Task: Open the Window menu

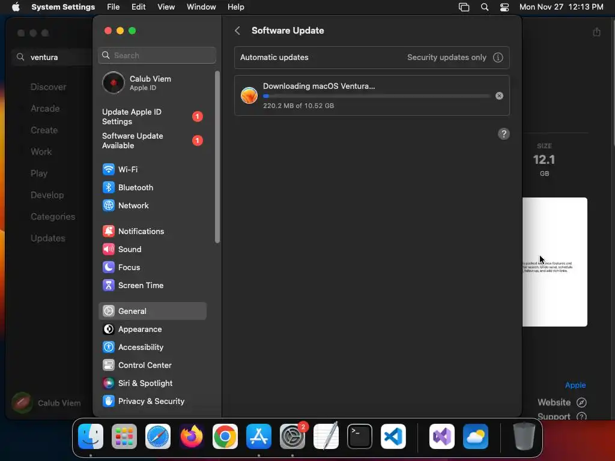Action: [x=201, y=7]
